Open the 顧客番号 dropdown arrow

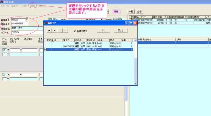coord(26,20)
